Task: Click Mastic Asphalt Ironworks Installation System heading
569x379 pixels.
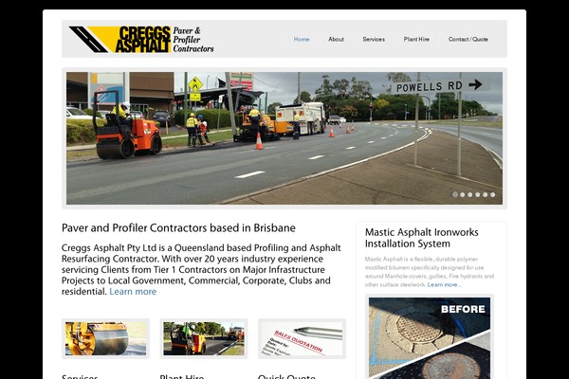Action: pos(422,238)
